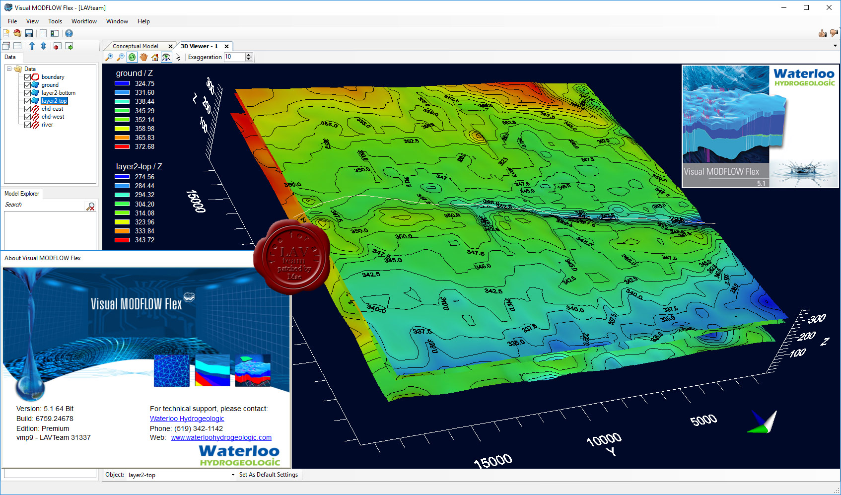Select the Model Explorer tab
841x495 pixels.
coord(22,194)
